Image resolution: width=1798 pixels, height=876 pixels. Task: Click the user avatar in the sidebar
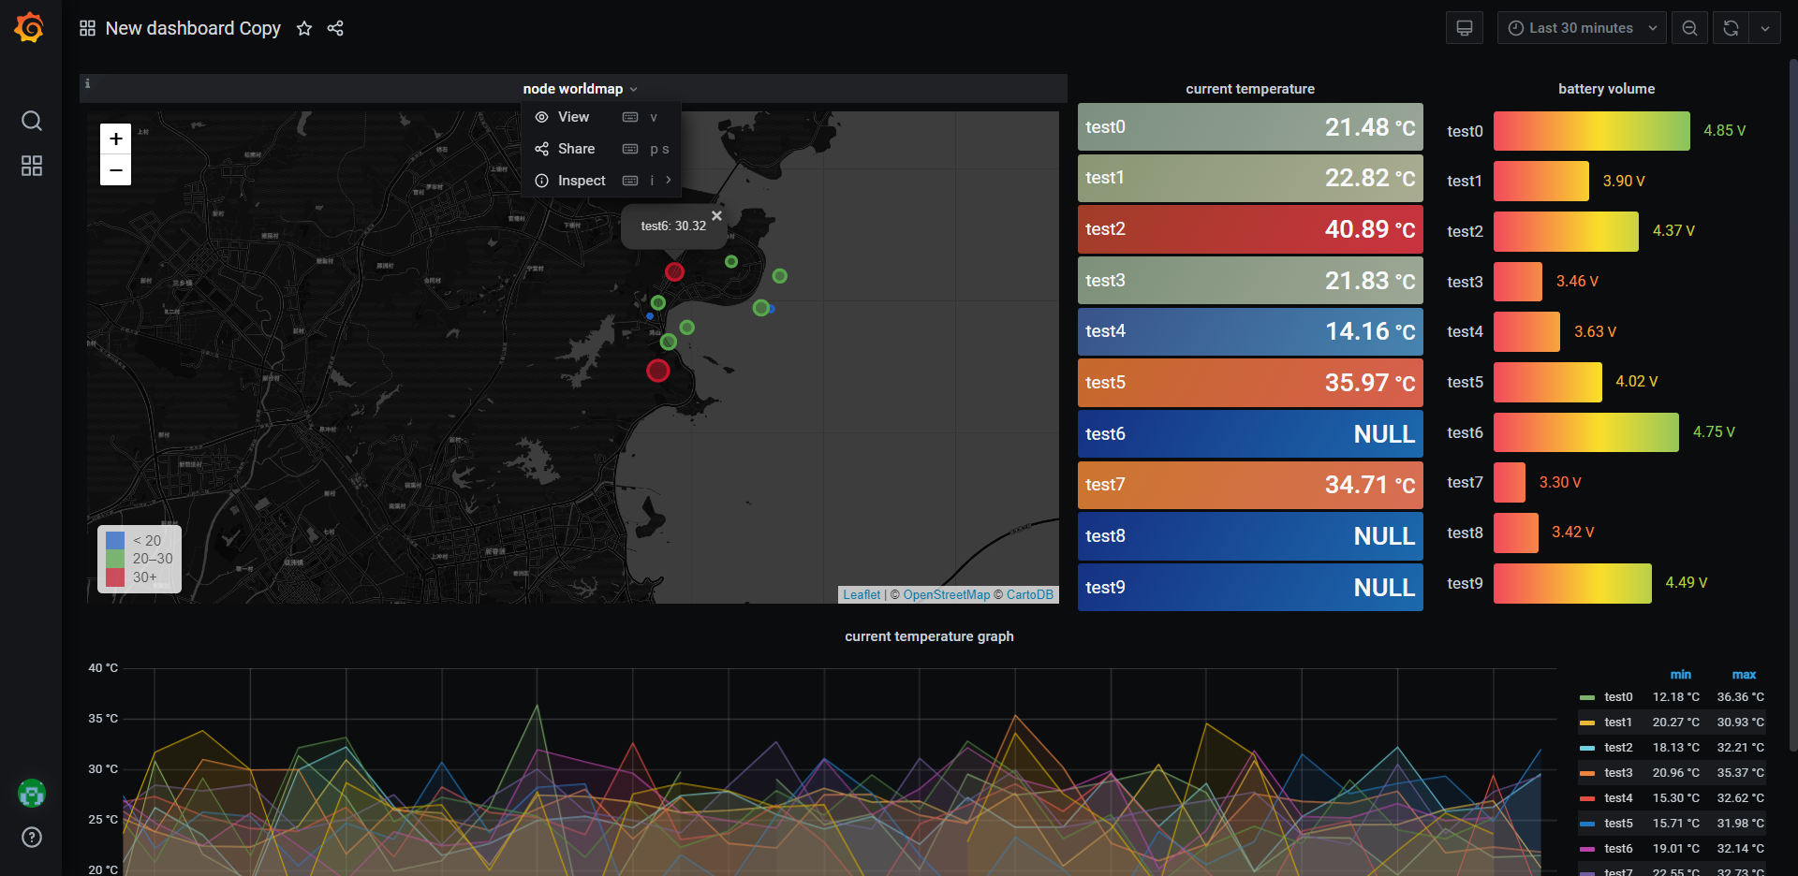pyautogui.click(x=31, y=793)
